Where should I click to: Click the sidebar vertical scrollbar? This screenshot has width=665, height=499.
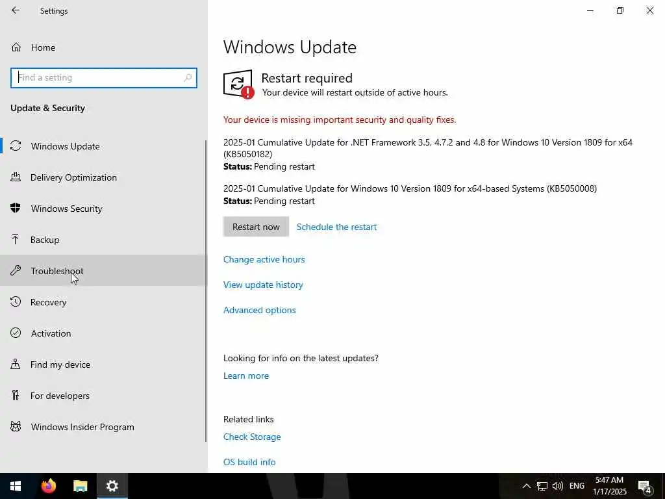click(206, 291)
